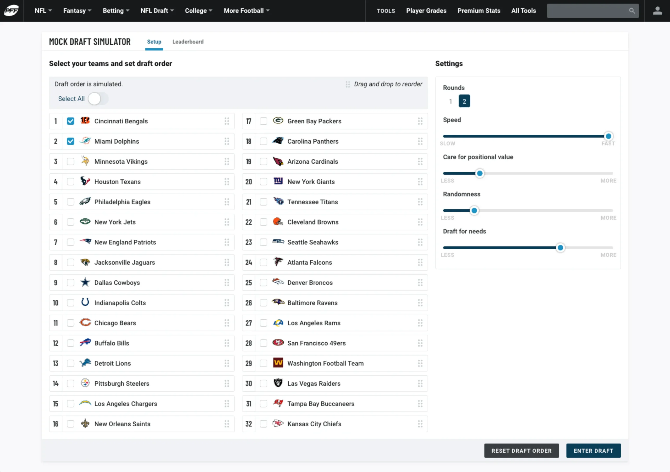Viewport: 670px width, 472px height.
Task: Expand the NFL Draft dropdown menu
Action: coord(157,11)
